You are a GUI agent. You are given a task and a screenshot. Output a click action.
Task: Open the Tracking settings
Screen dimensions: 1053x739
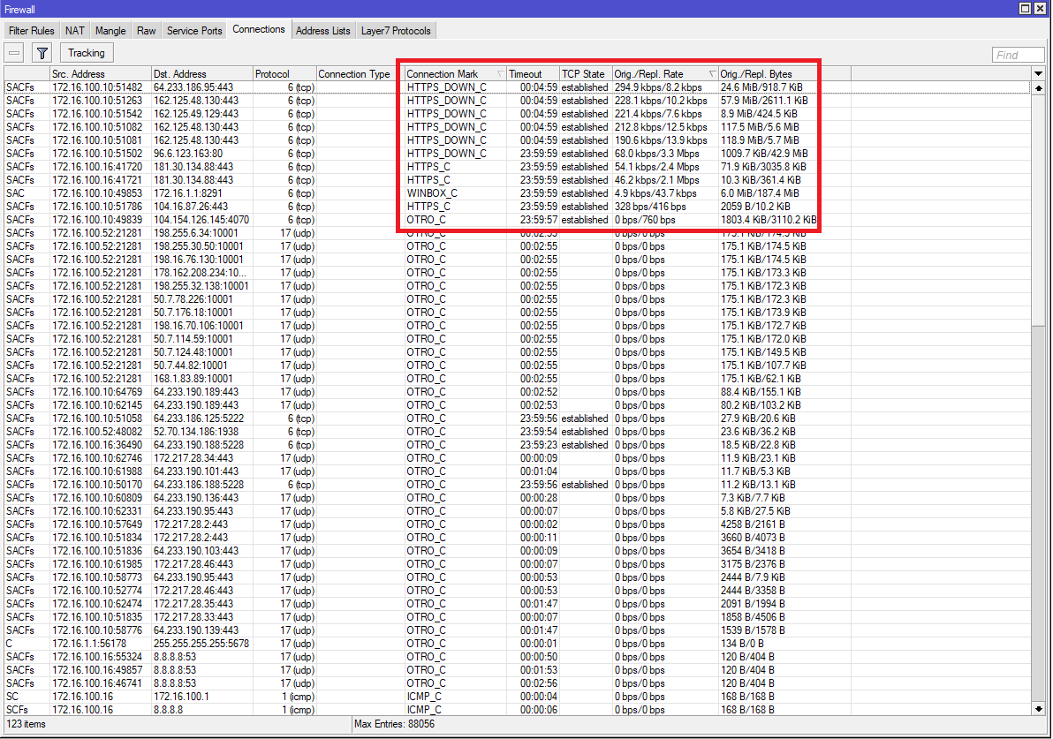pyautogui.click(x=86, y=52)
